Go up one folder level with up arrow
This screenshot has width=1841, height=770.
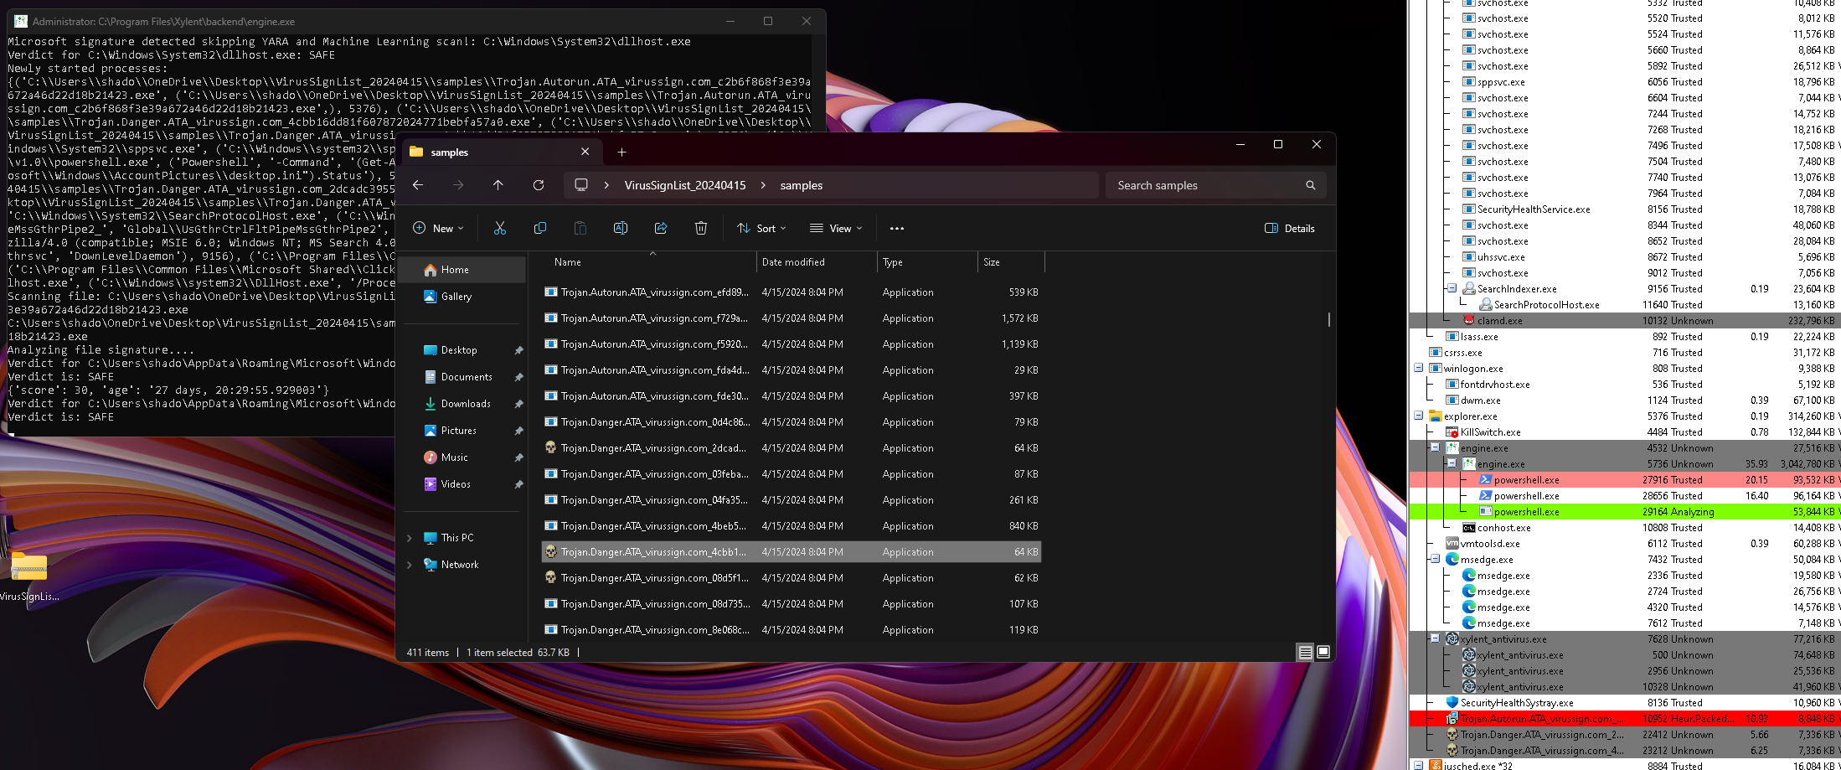click(x=498, y=185)
